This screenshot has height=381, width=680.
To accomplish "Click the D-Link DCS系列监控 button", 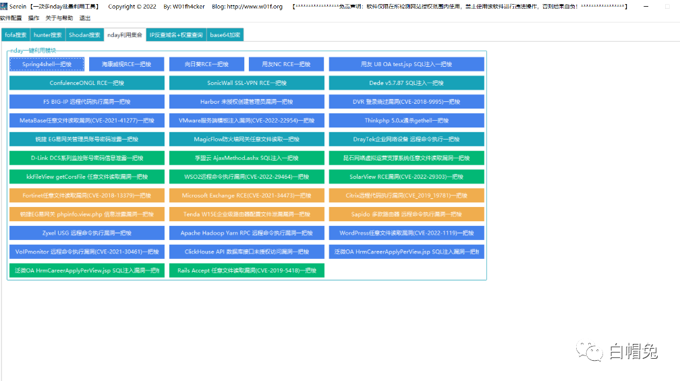I will [x=87, y=158].
